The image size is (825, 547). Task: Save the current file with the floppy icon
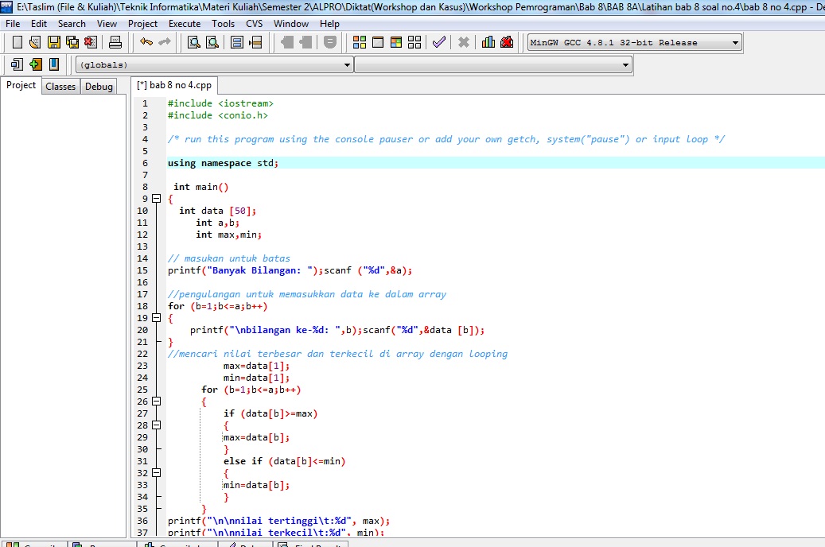click(x=53, y=42)
